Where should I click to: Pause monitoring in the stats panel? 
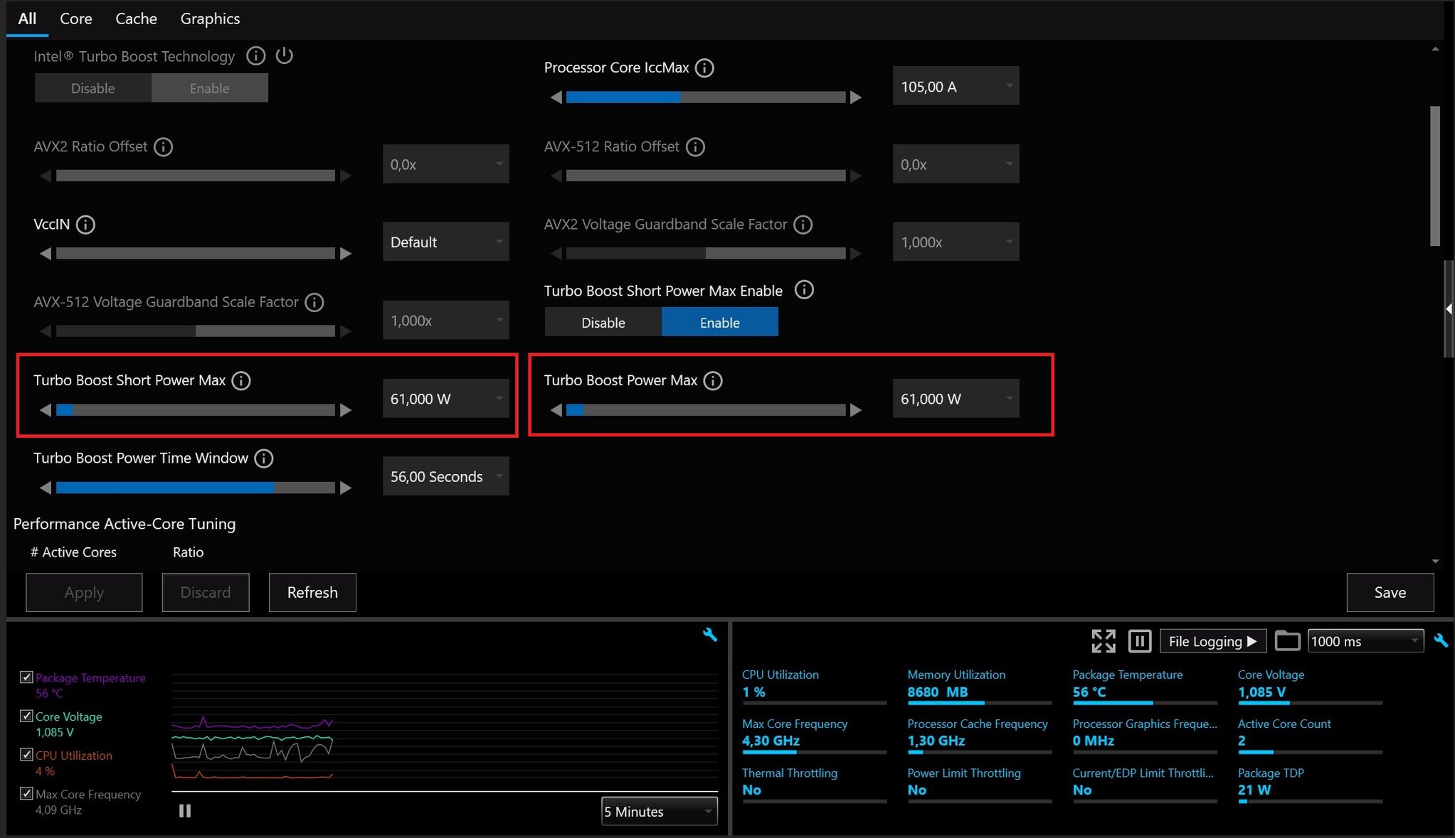(x=1140, y=641)
